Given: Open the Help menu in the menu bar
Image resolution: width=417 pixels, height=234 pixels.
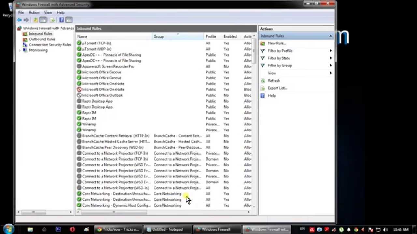Looking at the screenshot, I should point(61,12).
